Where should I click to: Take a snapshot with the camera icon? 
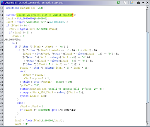(138, 3)
